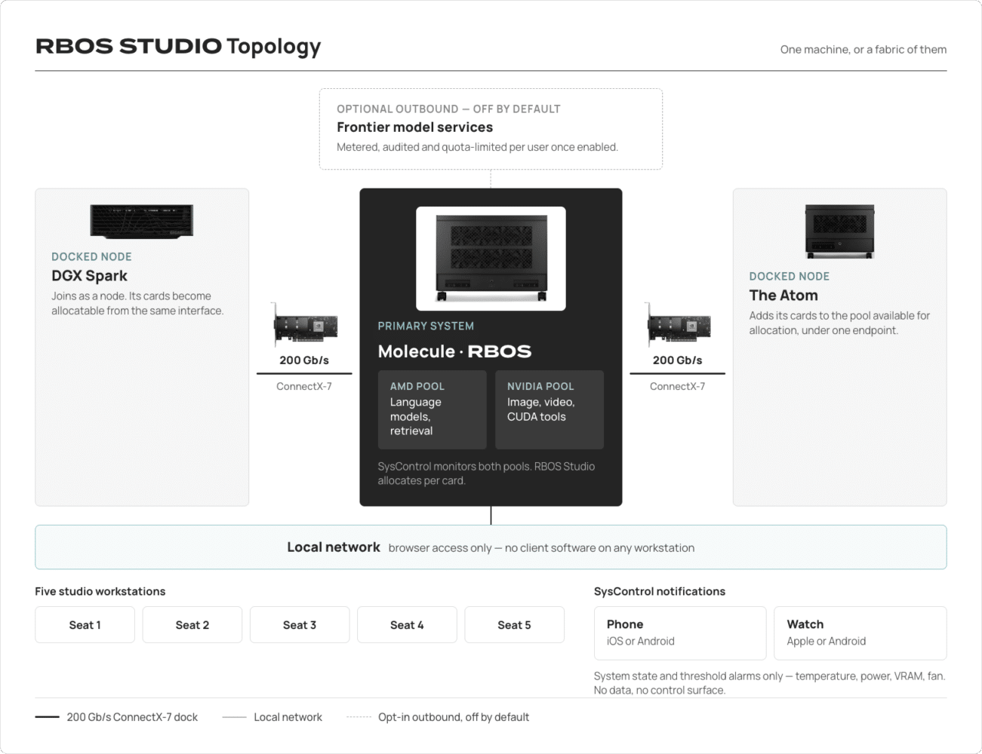Viewport: 982px width, 754px height.
Task: Click 'Joins as a node' description
Action: click(137, 303)
